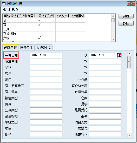Click the 销售统计表 window title icon

point(4,4)
